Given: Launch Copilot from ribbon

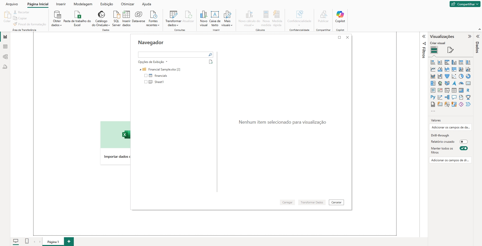Looking at the screenshot, I should click(x=340, y=17).
